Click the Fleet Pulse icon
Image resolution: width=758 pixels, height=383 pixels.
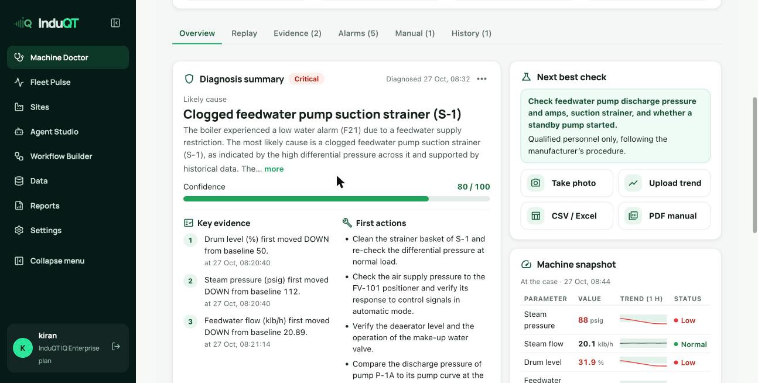tap(19, 82)
